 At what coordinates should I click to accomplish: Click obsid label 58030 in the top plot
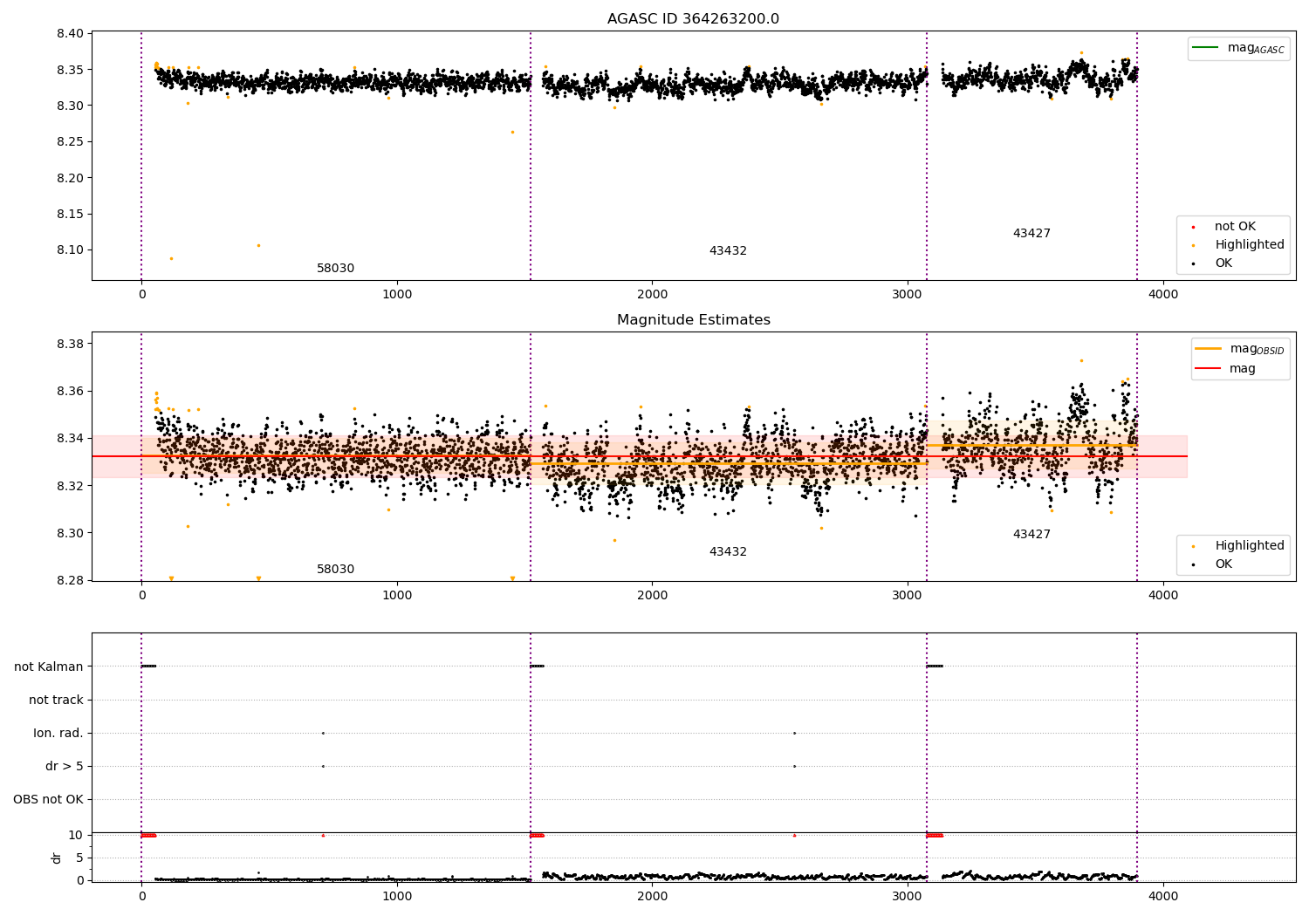tap(335, 269)
